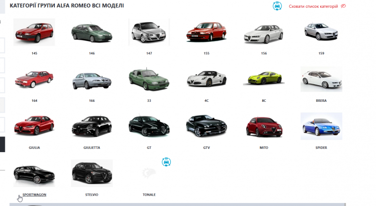Click the Категорії групи Alfa Romeo heading
The width and height of the screenshot is (376, 206).
coord(67,5)
